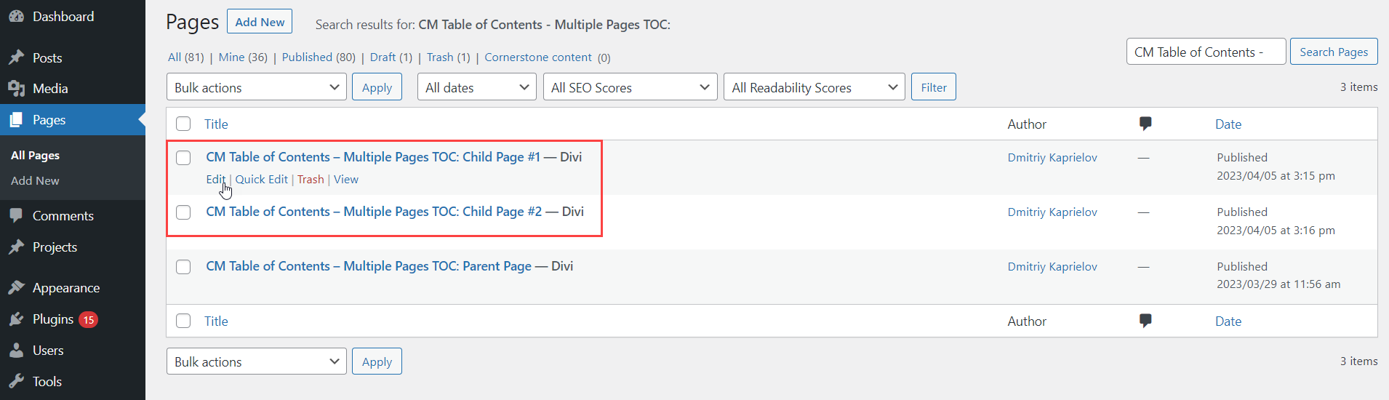The height and width of the screenshot is (400, 1389).
Task: Click the Posts pushpin icon
Action: (16, 57)
